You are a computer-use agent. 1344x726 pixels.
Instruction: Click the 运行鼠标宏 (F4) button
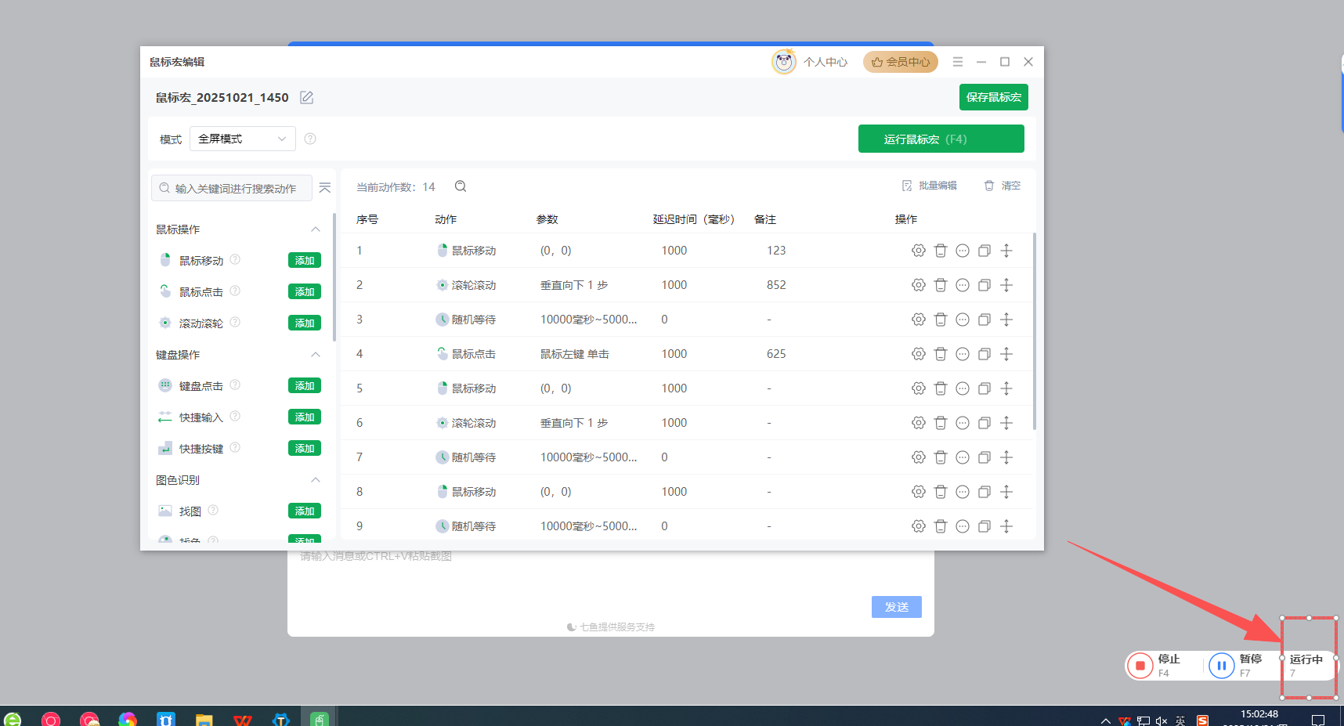(x=941, y=139)
